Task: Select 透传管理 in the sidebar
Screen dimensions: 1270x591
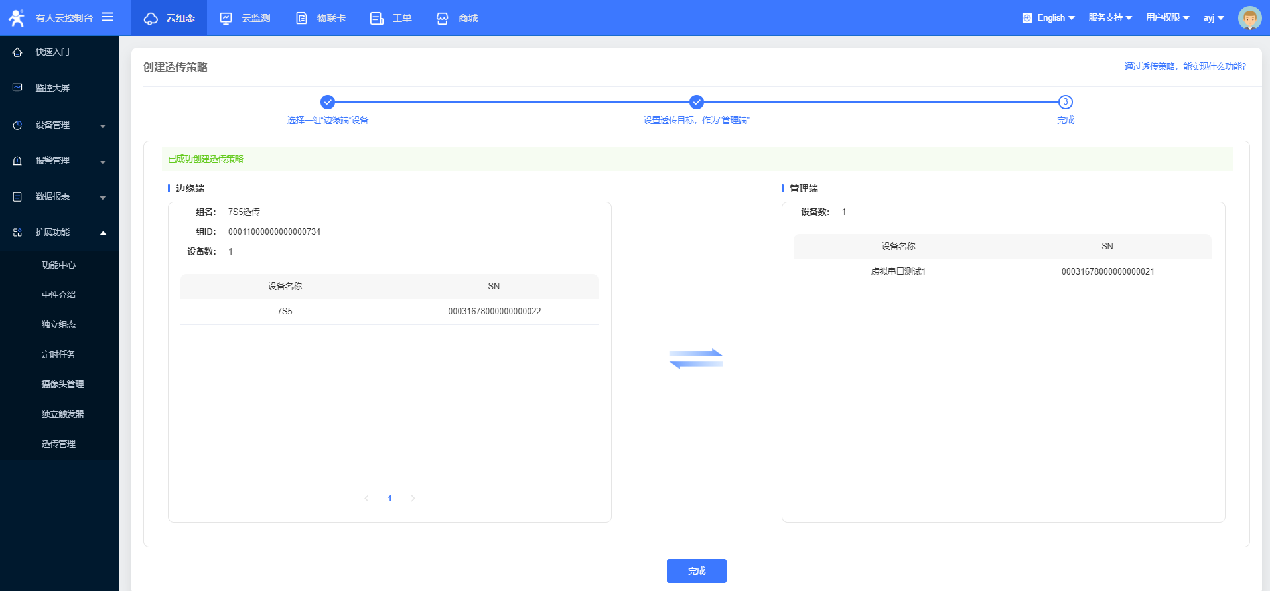Action: click(x=58, y=444)
